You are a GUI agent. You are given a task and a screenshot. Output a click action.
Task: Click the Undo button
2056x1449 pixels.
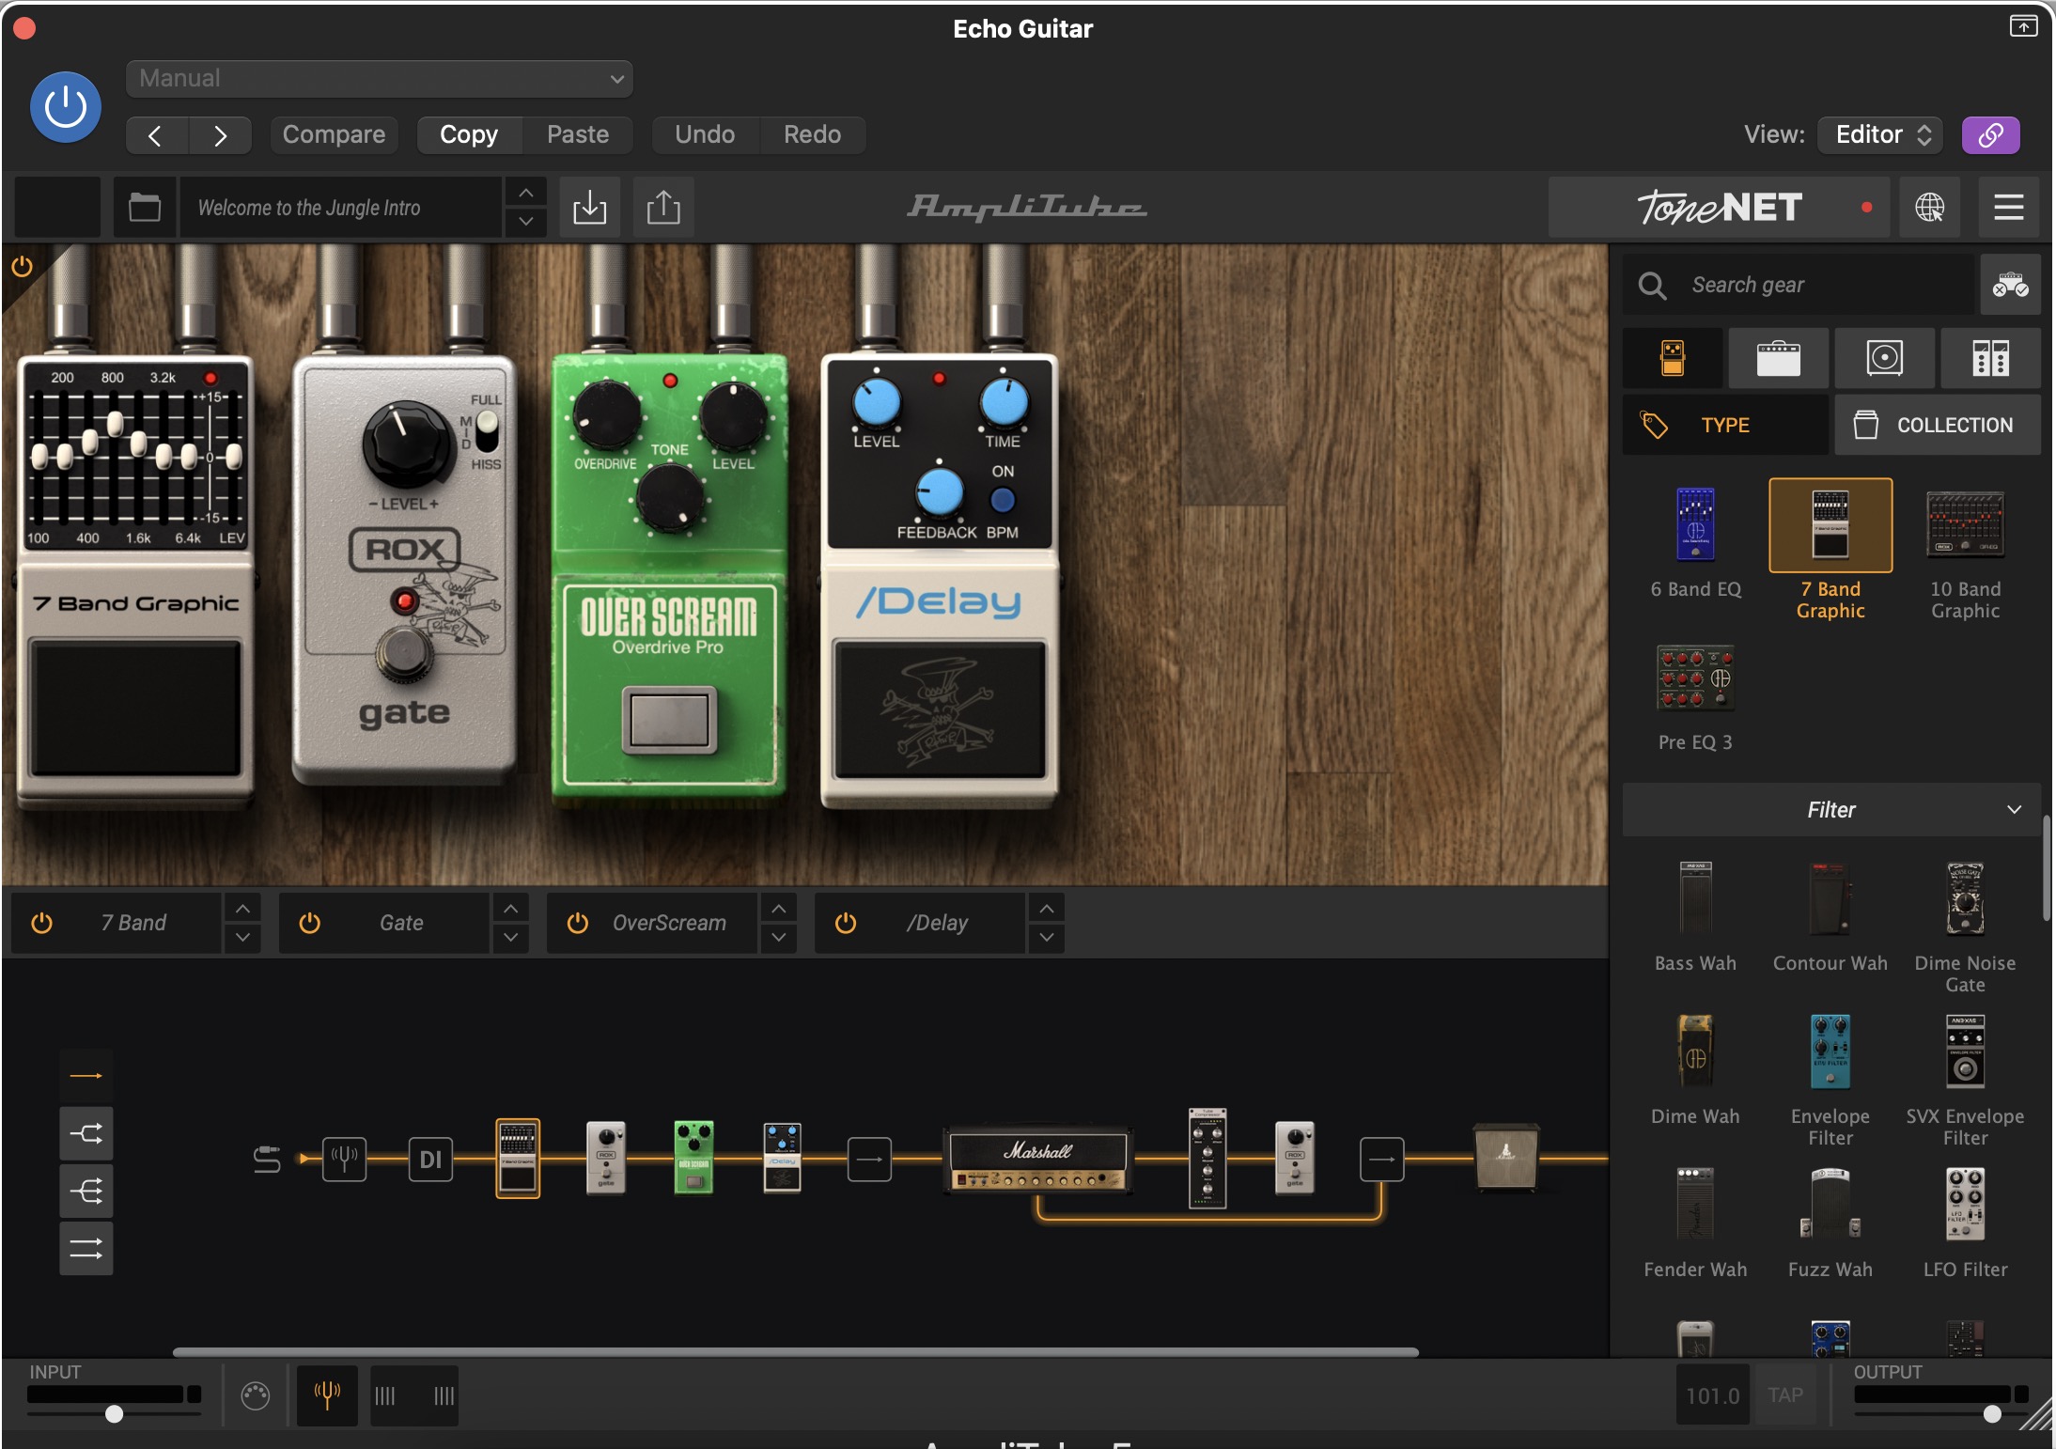(x=705, y=134)
